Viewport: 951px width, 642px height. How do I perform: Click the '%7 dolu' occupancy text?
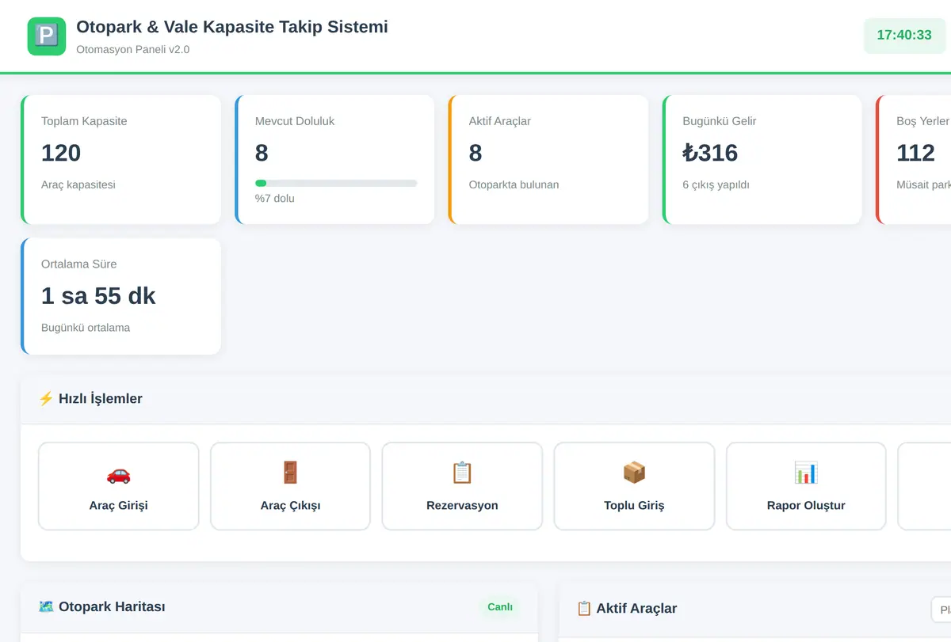click(275, 199)
